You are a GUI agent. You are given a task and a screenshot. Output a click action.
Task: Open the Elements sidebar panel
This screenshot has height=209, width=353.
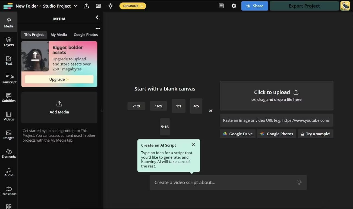tap(9, 154)
